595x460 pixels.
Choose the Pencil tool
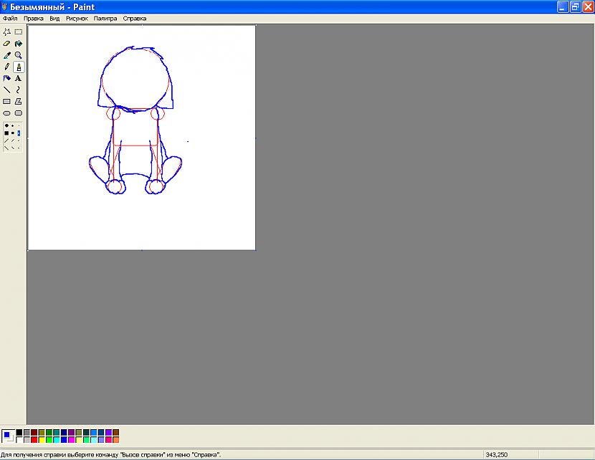click(7, 67)
